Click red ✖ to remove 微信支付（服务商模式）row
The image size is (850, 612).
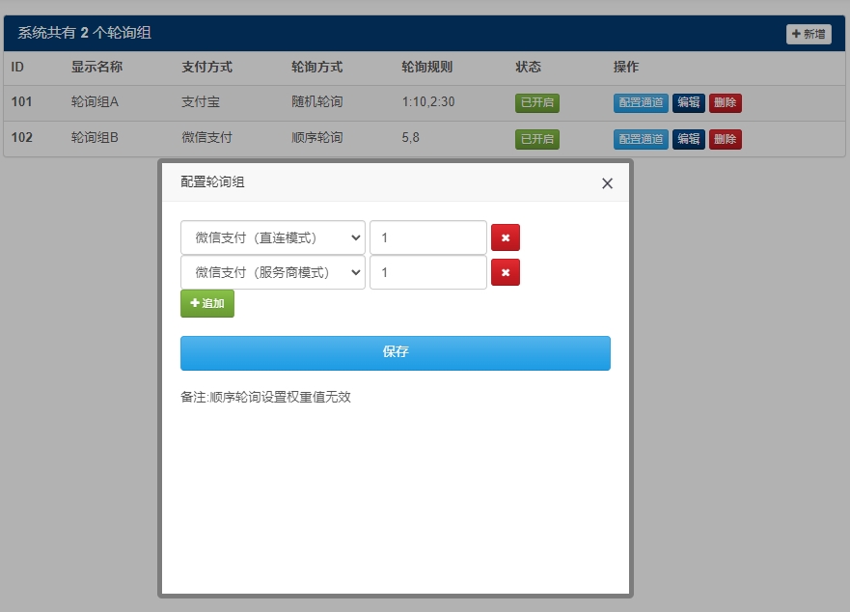(x=506, y=272)
